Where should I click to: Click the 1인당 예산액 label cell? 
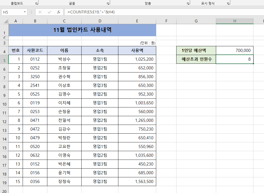(196, 50)
